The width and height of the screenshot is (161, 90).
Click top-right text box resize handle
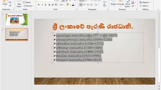143,33
